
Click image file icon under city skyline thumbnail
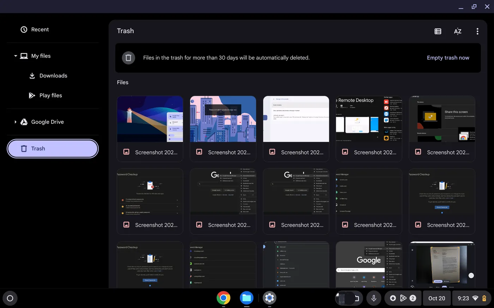click(199, 152)
